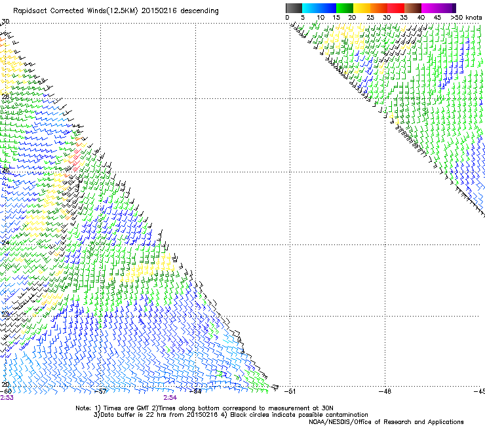
Task: Click the '10' legend scale number
Action: [x=320, y=18]
